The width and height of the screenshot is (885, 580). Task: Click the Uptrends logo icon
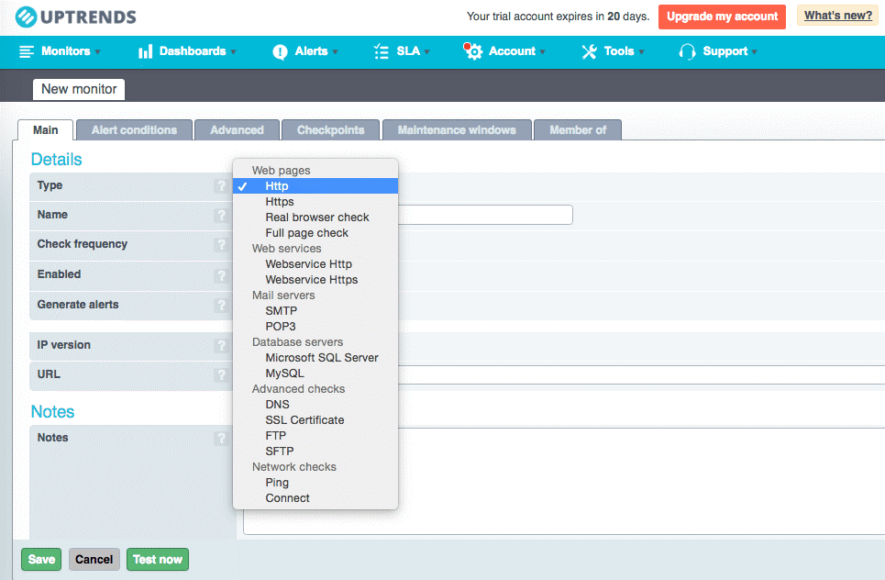click(x=26, y=17)
